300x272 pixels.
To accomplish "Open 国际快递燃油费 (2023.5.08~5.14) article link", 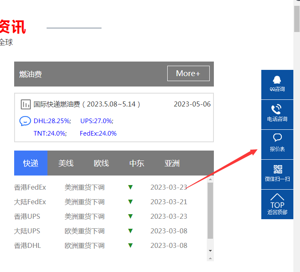I will coord(87,104).
